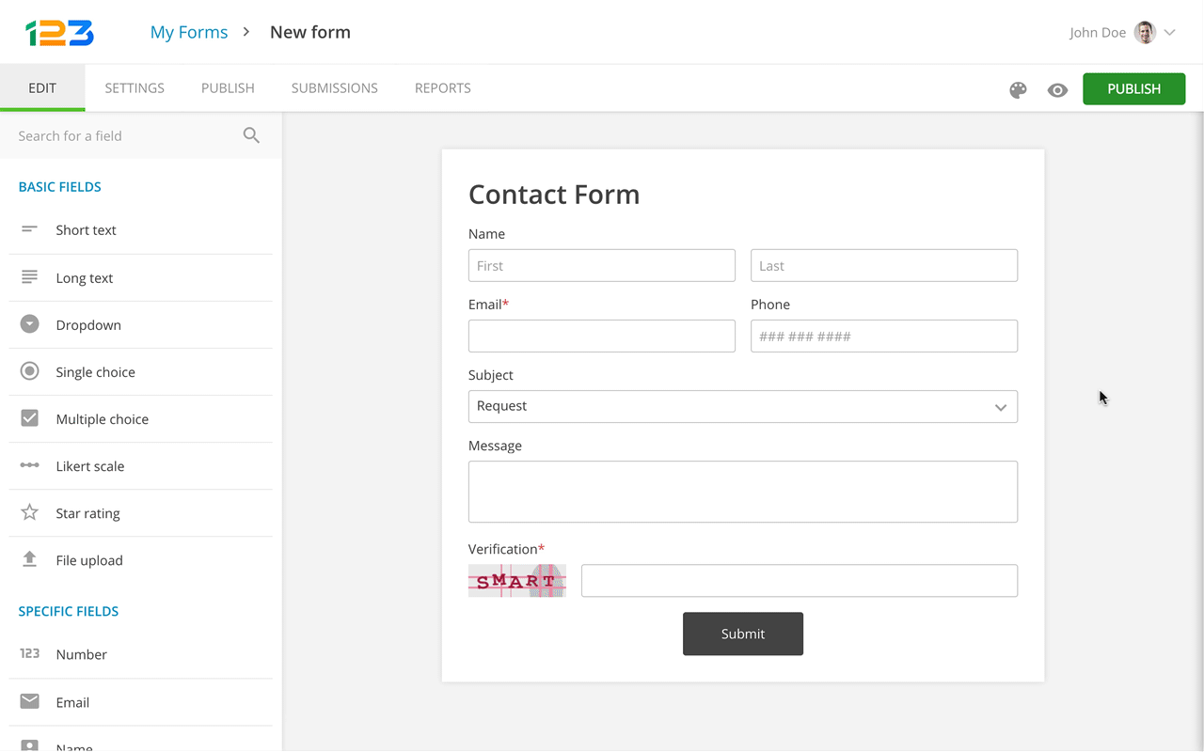Click the Single choice radio icon

30,371
